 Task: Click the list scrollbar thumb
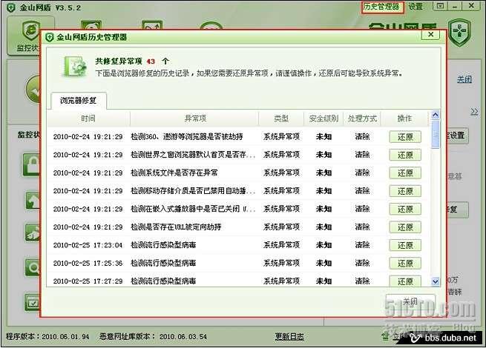436,135
